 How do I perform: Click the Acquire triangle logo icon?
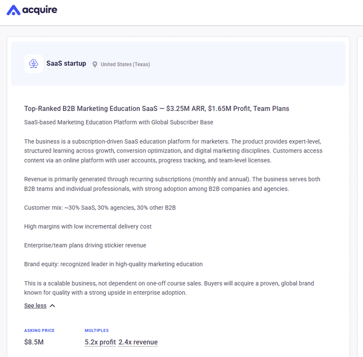click(x=13, y=10)
